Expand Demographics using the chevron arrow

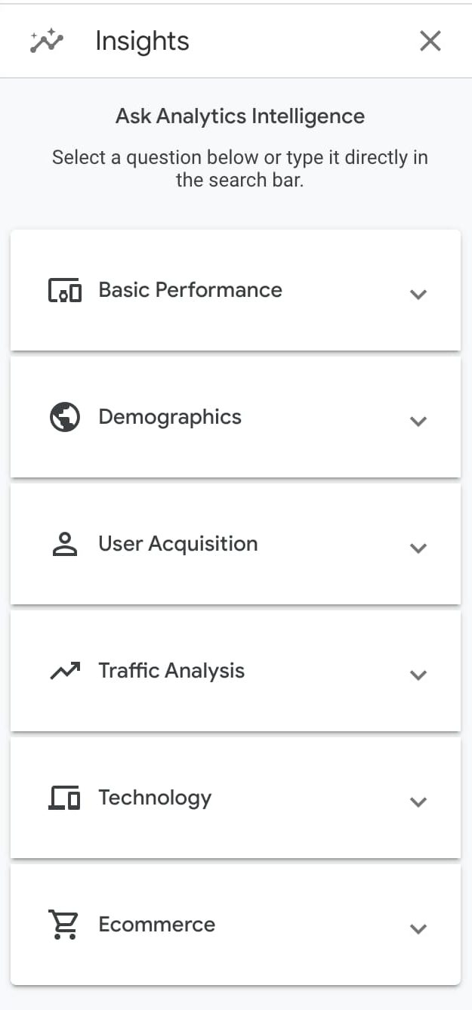click(418, 421)
